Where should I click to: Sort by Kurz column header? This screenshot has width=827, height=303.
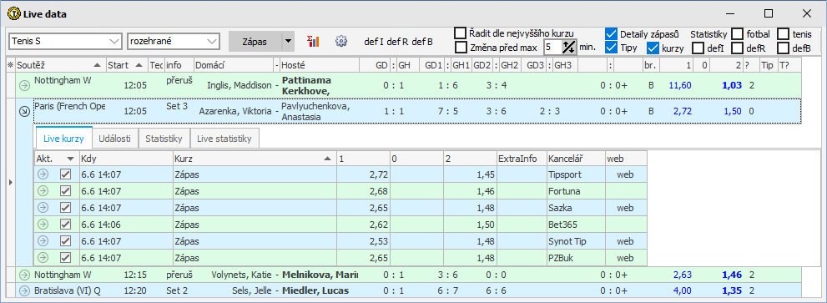pos(255,158)
